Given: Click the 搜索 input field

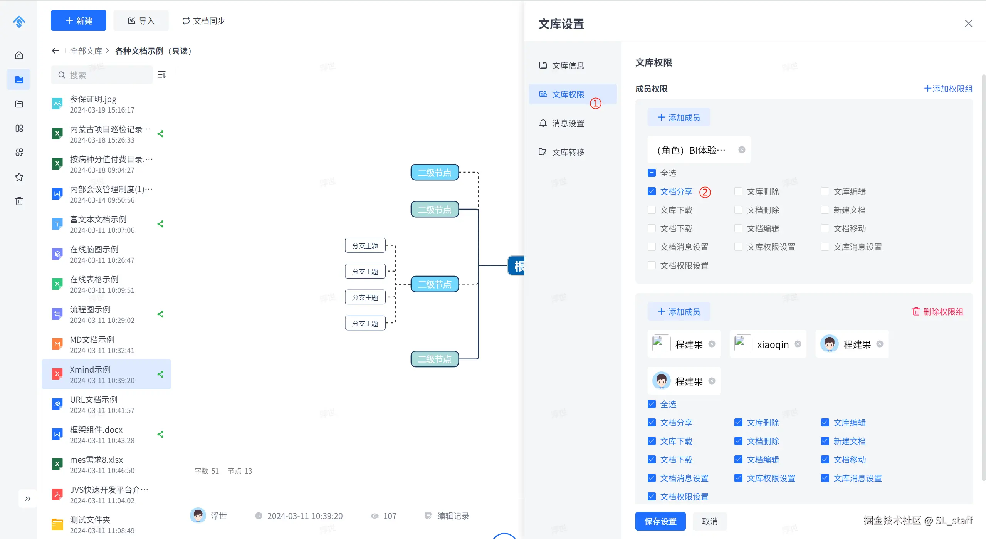Looking at the screenshot, I should click(x=102, y=75).
